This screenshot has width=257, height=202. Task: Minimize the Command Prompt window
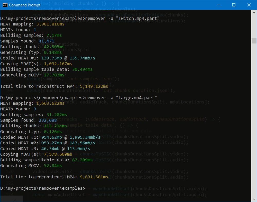[x=219, y=5]
